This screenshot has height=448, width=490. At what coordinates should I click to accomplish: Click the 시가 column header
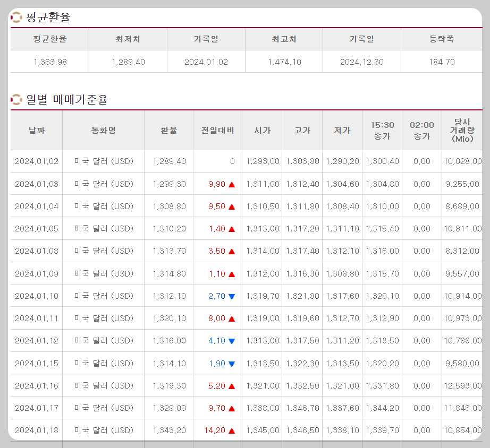point(262,130)
